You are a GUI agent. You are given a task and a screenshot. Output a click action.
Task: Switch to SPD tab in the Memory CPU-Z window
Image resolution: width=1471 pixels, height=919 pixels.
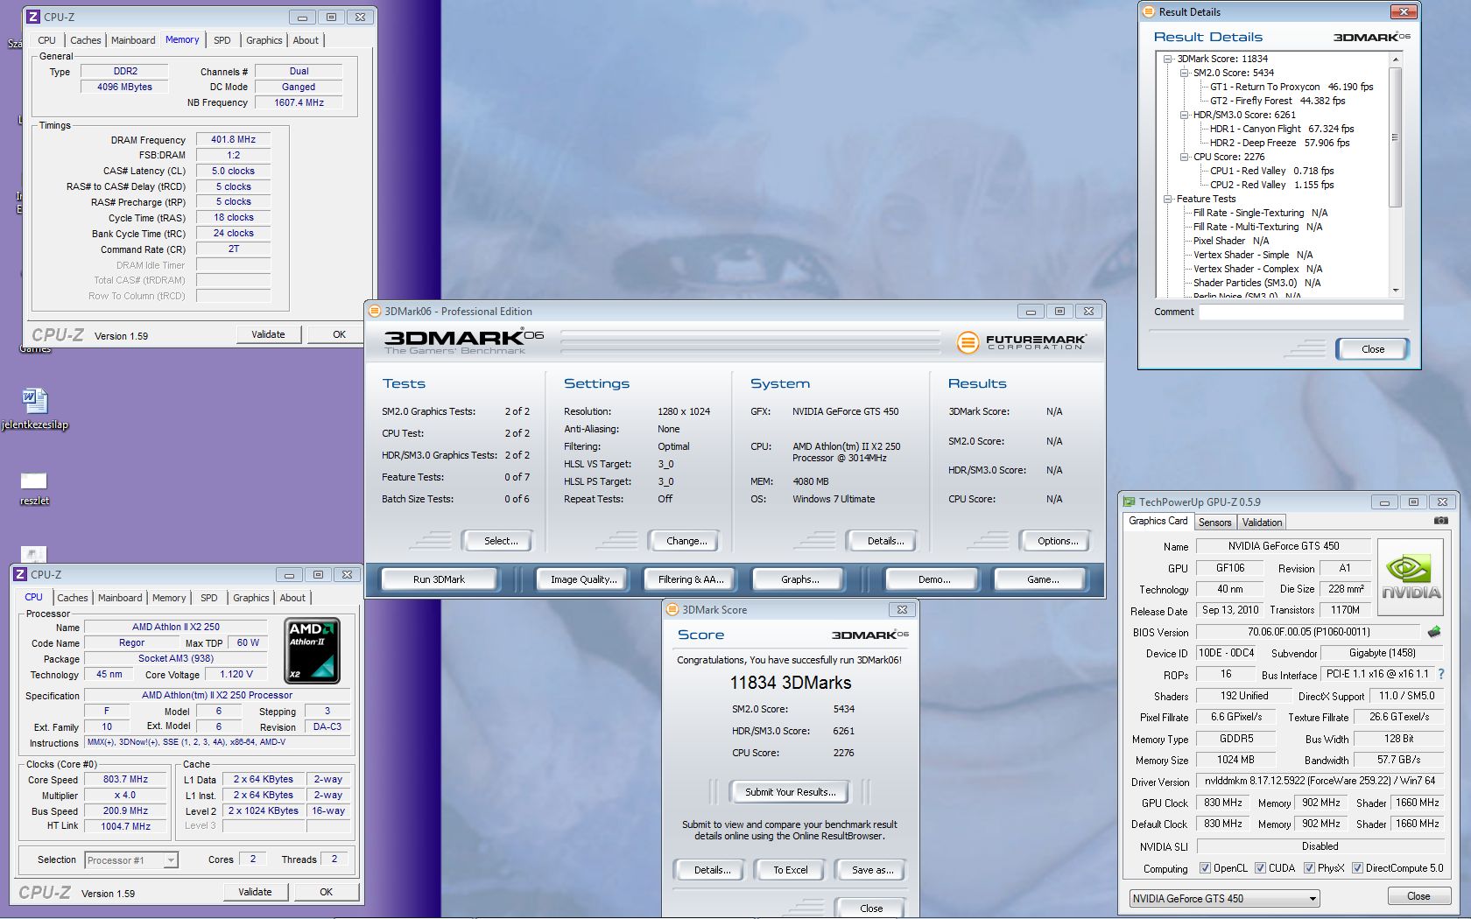coord(222,40)
